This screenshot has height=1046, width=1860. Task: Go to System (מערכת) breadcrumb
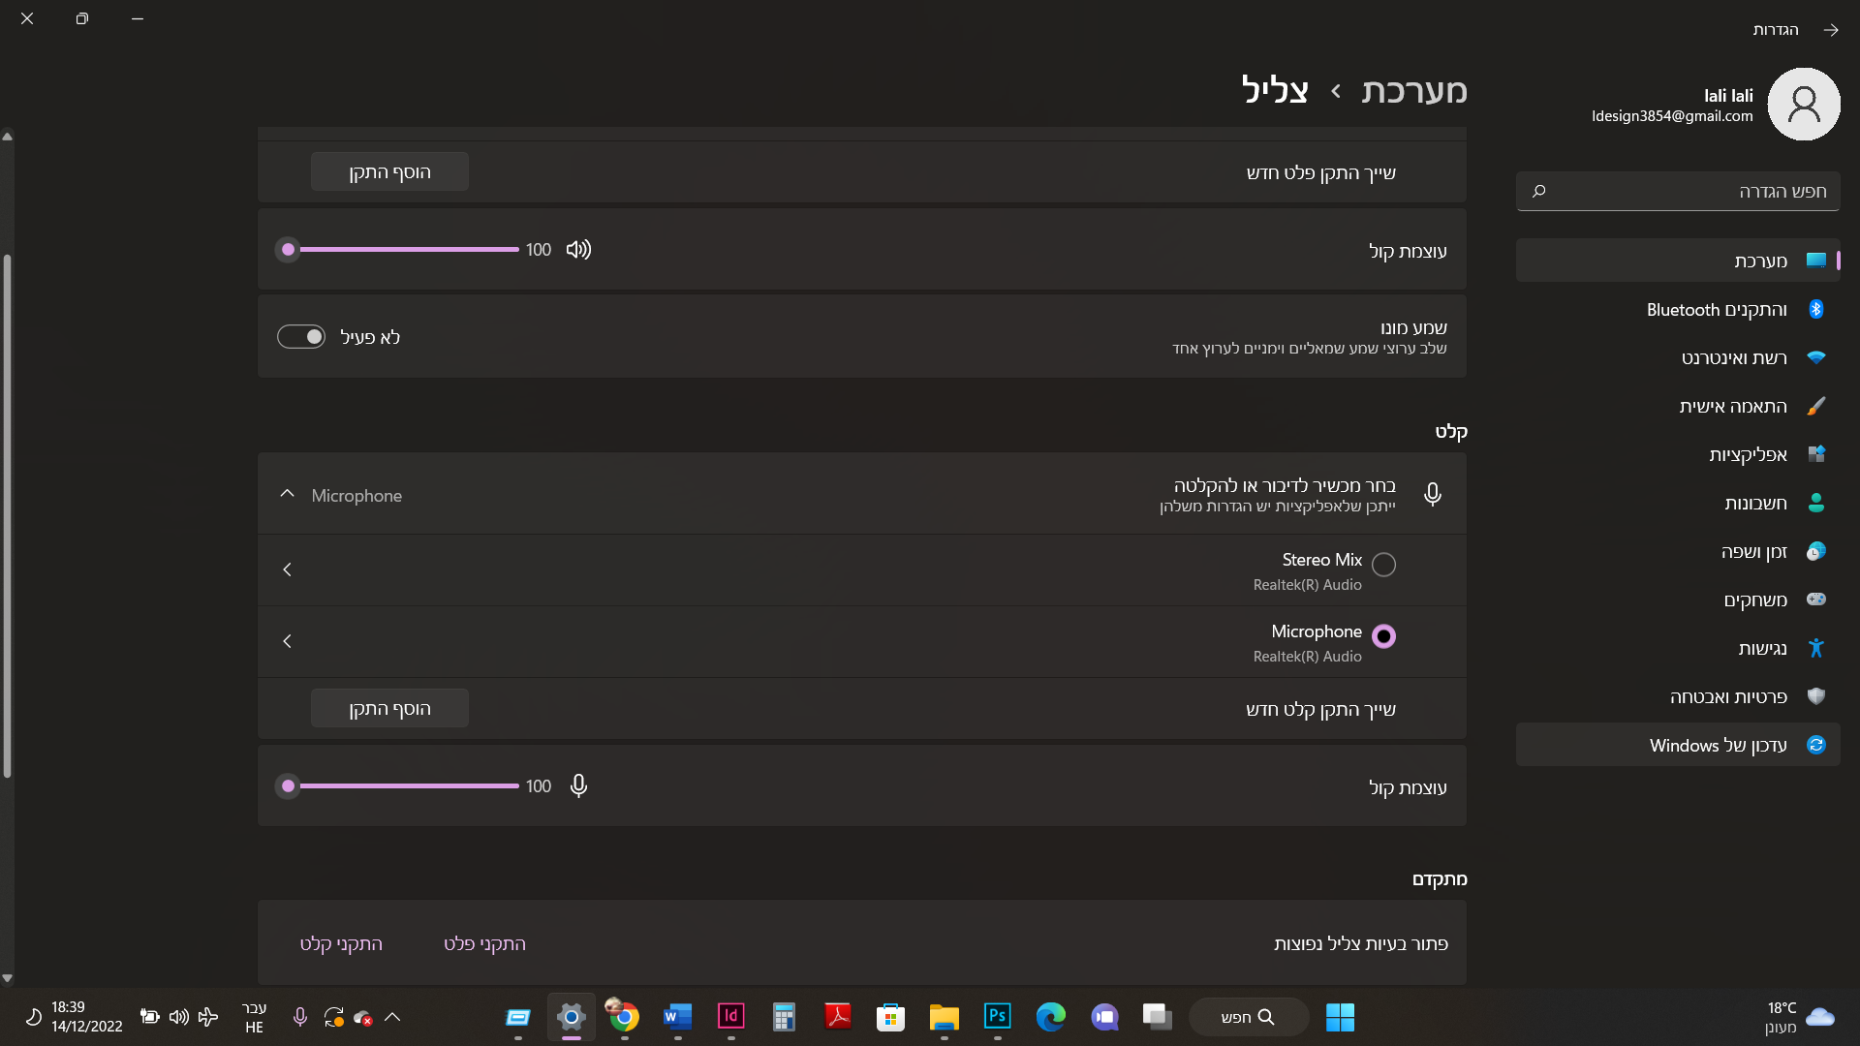point(1413,90)
